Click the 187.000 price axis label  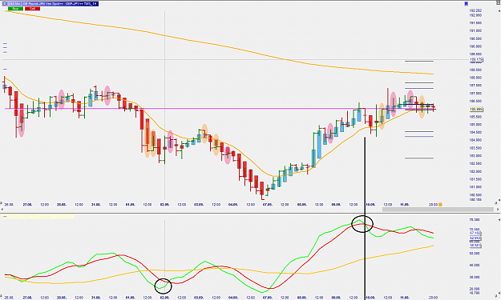point(475,94)
